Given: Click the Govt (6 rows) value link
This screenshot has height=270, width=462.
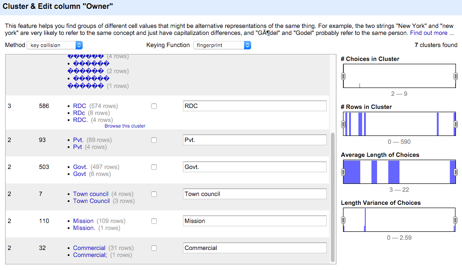Looking at the screenshot, I should coord(80,174).
